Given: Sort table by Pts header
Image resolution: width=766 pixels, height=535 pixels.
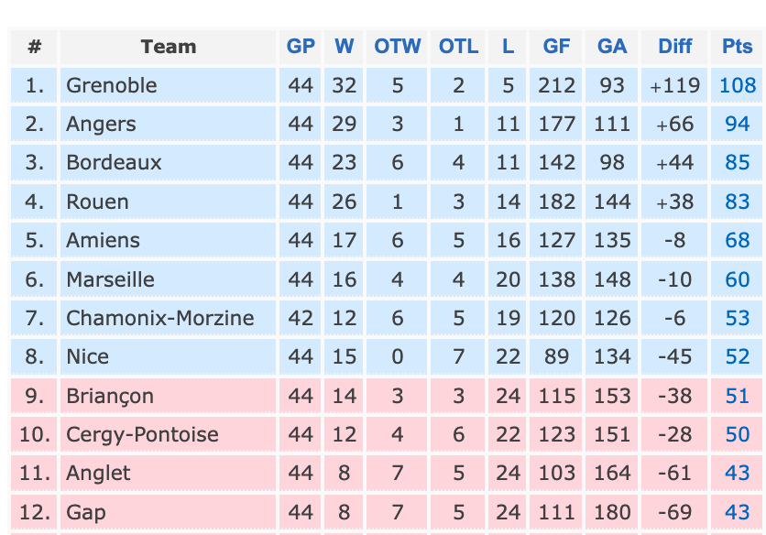Looking at the screenshot, I should tap(738, 47).
